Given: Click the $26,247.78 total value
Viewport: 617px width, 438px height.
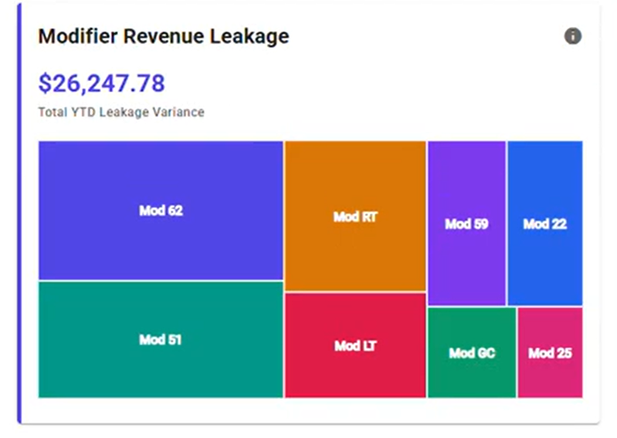Looking at the screenshot, I should (x=101, y=83).
